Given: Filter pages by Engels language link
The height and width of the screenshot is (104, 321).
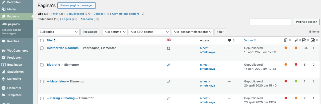Looking at the screenshot, I should click(66, 19).
